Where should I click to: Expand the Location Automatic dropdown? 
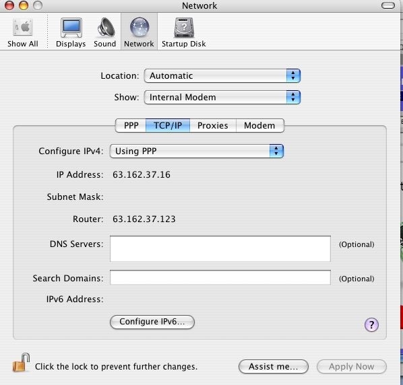point(222,75)
